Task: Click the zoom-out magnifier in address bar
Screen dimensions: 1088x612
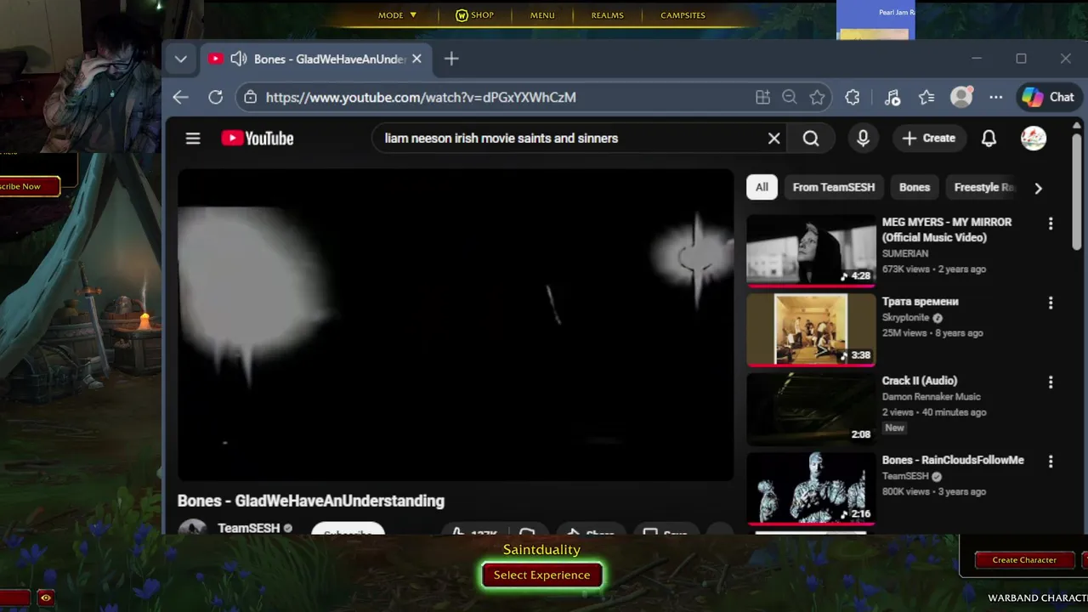Action: (790, 97)
